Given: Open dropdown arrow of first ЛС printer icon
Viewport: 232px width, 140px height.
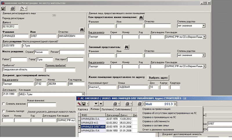Looking at the screenshot, I should tap(119, 104).
